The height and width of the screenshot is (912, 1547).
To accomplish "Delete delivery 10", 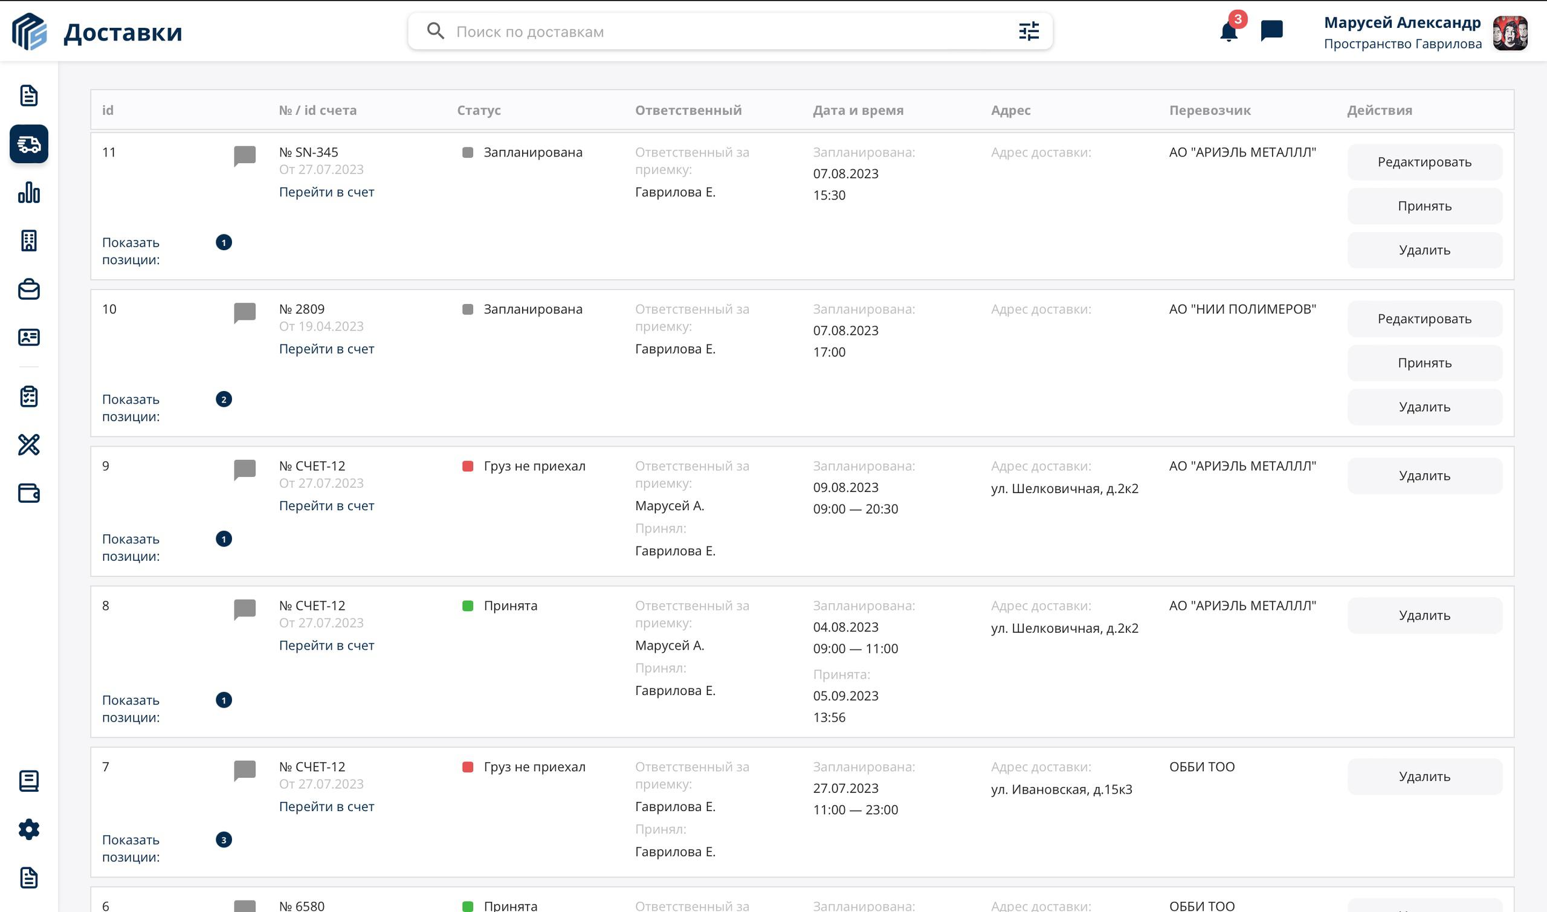I will point(1425,407).
